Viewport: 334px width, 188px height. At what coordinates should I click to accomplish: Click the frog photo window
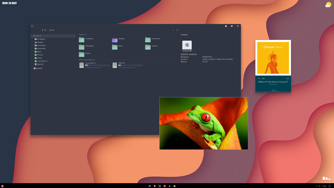pos(204,123)
